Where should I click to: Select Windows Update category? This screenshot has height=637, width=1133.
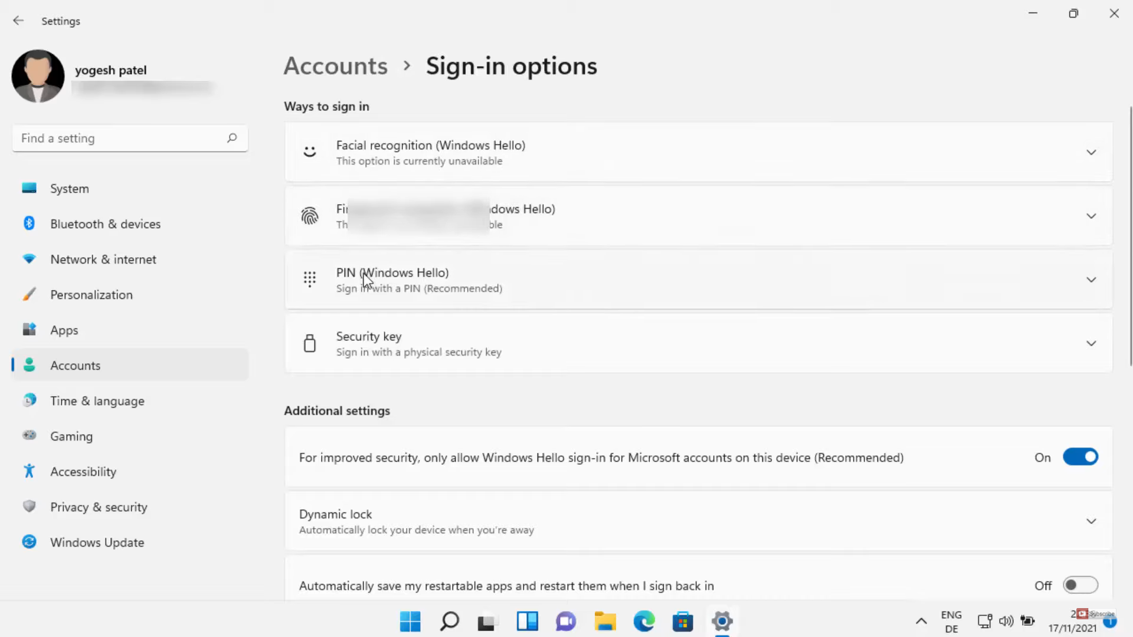pos(130,543)
